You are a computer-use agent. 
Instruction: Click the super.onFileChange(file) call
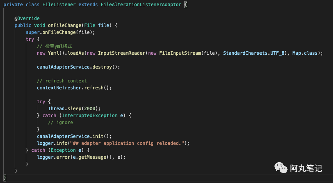(x=60, y=32)
